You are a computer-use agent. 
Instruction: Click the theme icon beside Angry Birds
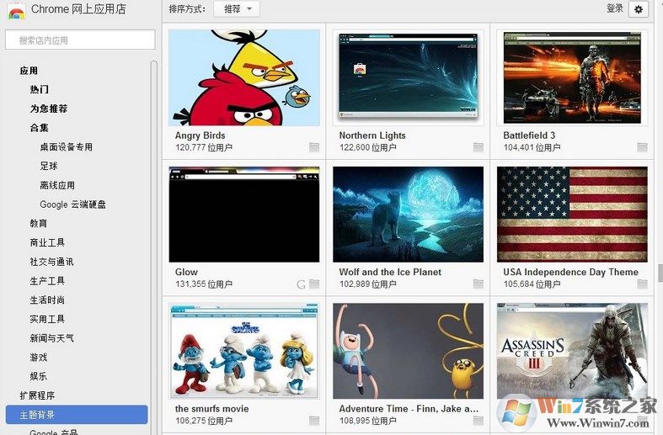pyautogui.click(x=314, y=147)
